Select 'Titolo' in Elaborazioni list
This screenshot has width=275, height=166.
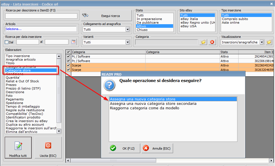point(31,63)
